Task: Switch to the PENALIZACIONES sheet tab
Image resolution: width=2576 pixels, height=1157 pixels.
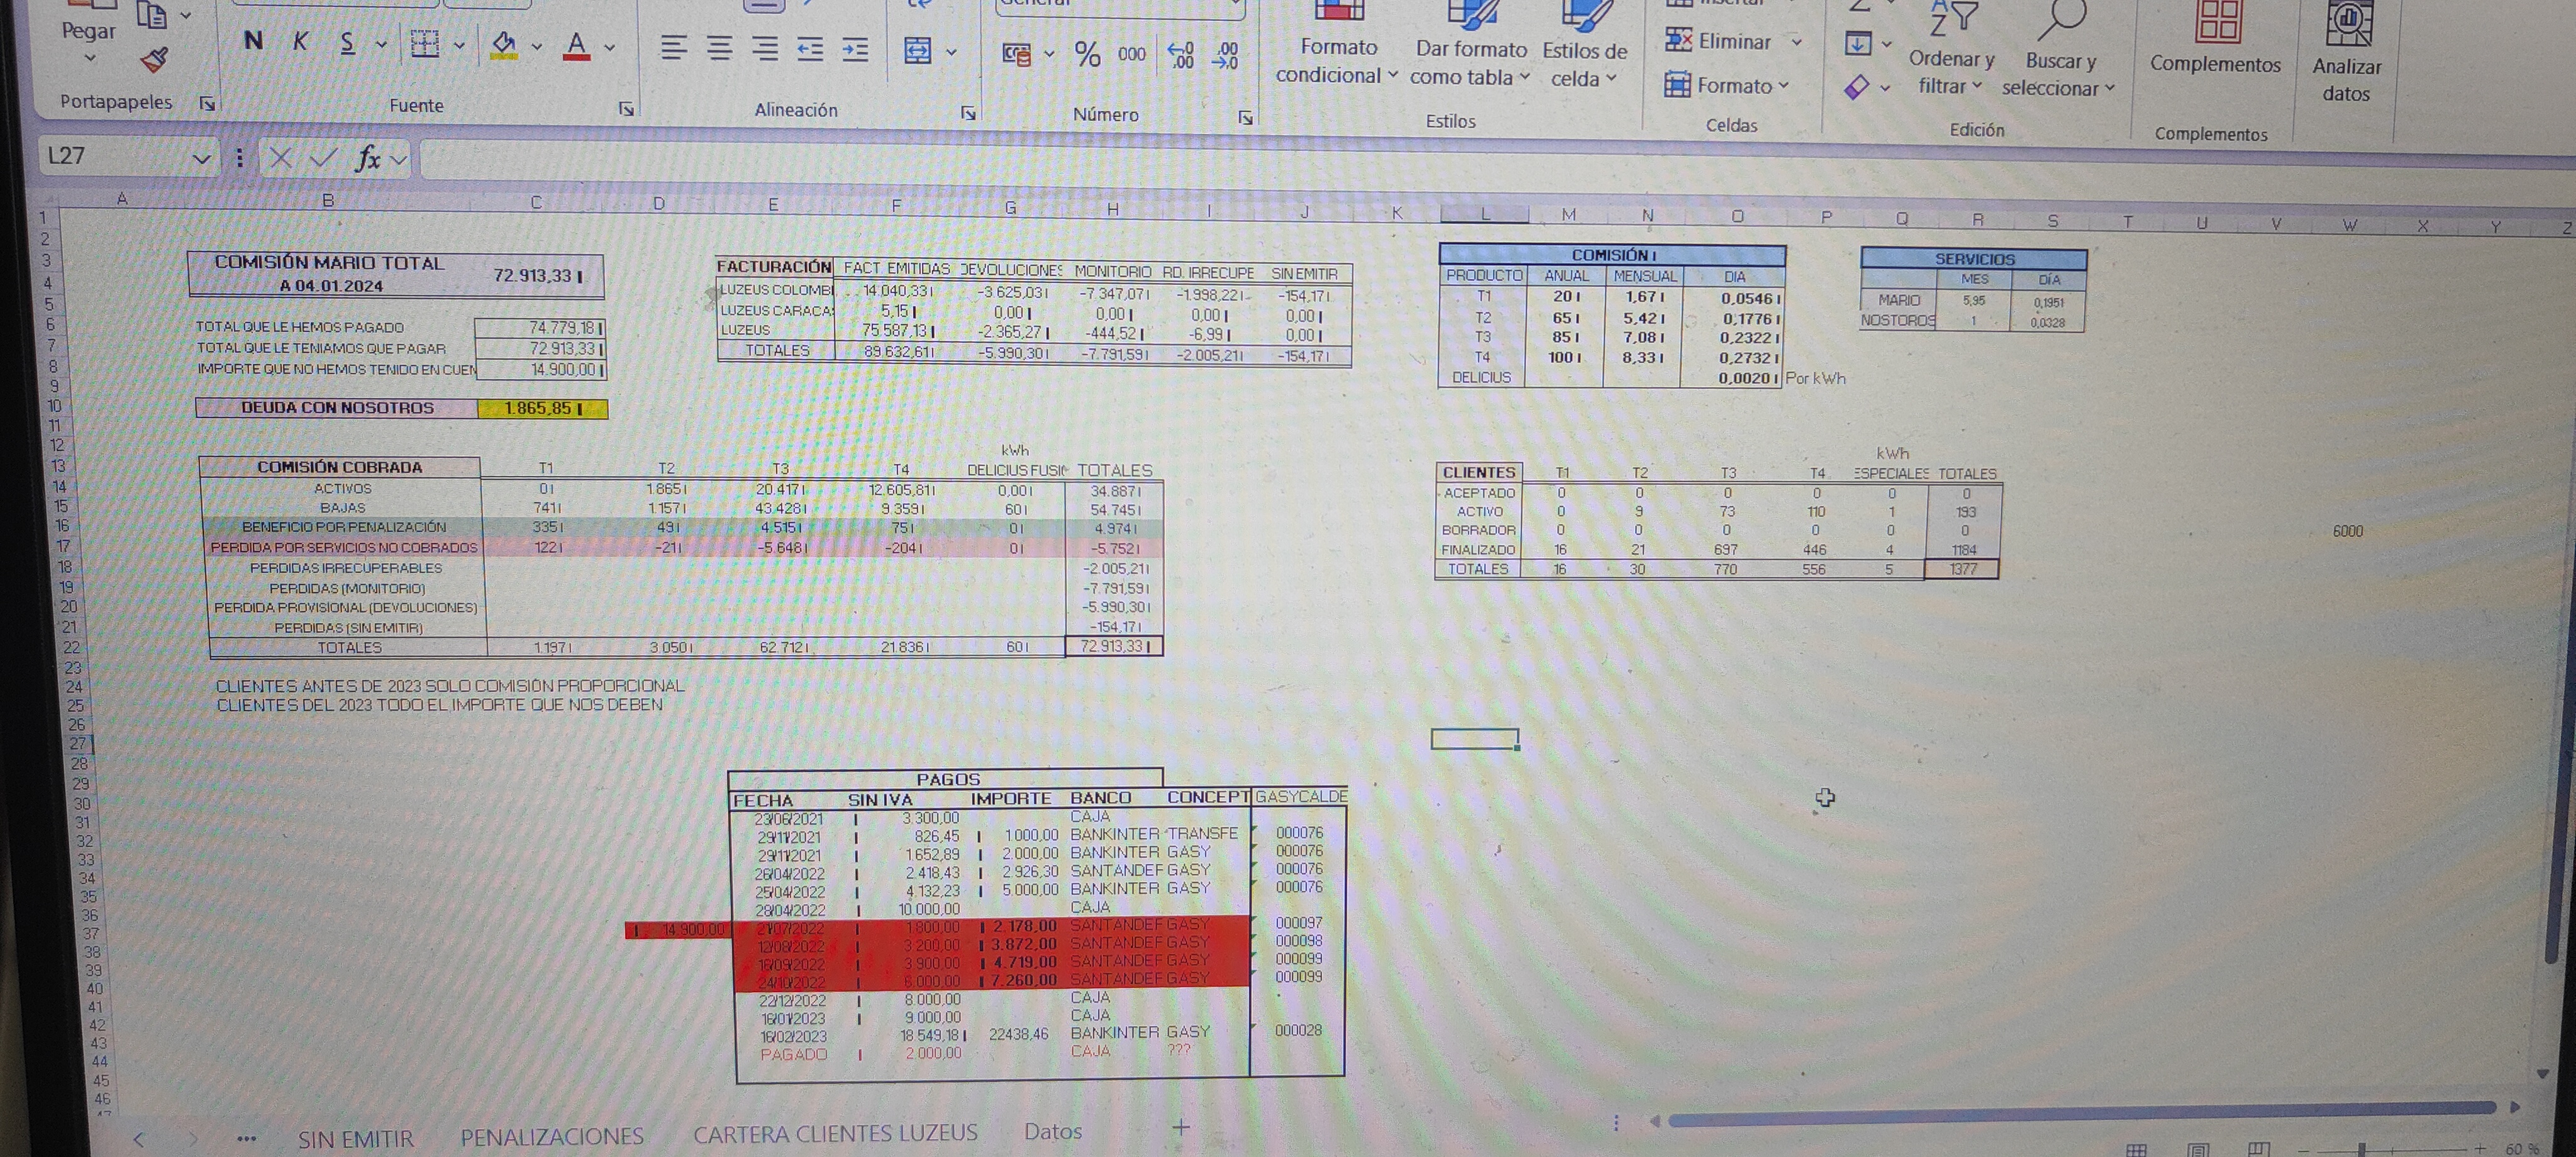Action: click(551, 1137)
